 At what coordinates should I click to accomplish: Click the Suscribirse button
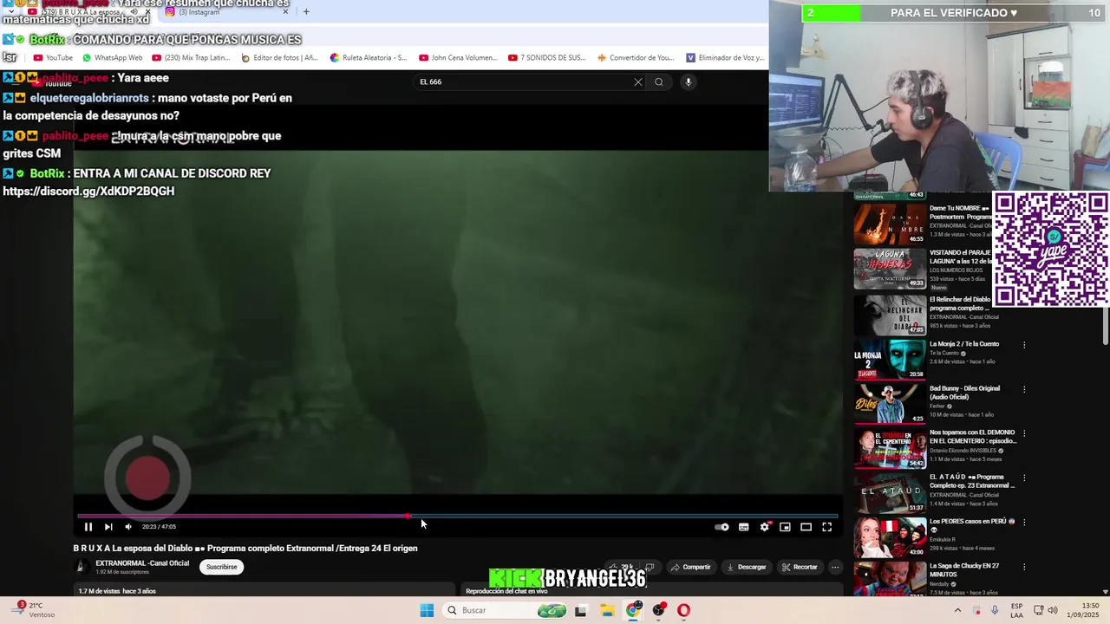pyautogui.click(x=221, y=567)
